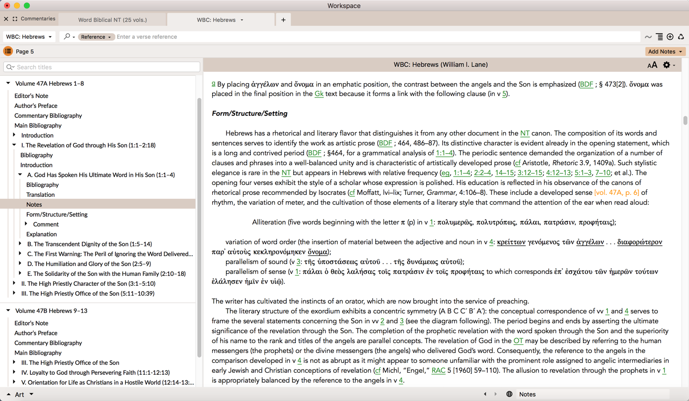Expand IV. Loyalty to God section
This screenshot has height=401, width=689.
14,372
